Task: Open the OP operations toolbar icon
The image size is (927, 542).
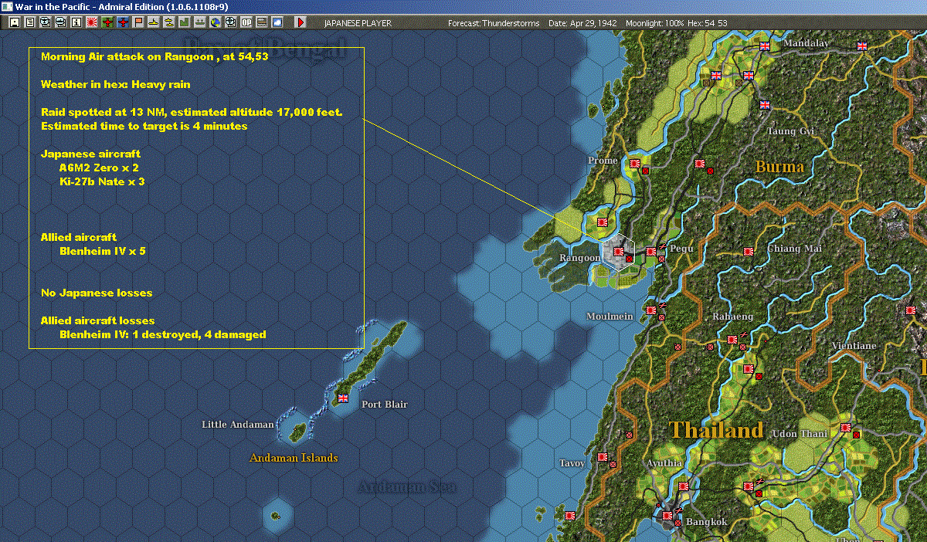Action: 246,22
